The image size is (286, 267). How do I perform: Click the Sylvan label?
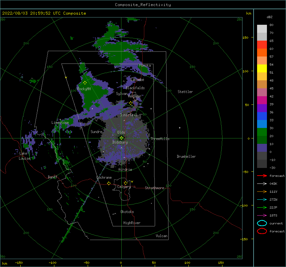pos(122,94)
